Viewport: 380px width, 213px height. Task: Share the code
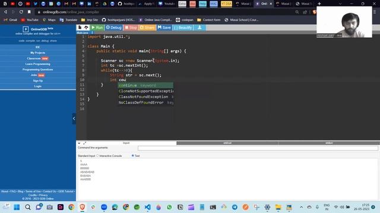tap(147, 28)
